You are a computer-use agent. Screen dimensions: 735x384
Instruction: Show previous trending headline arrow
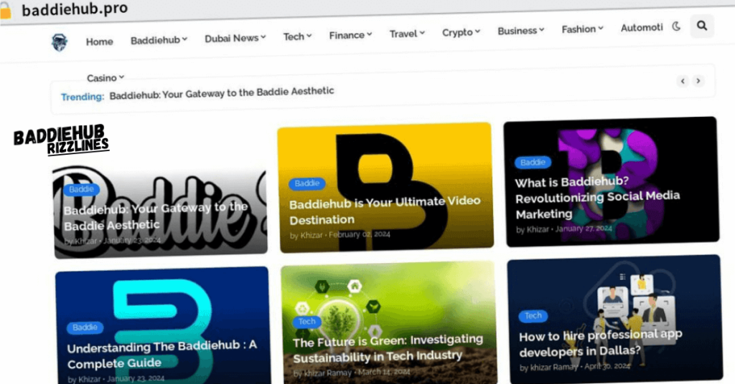683,81
